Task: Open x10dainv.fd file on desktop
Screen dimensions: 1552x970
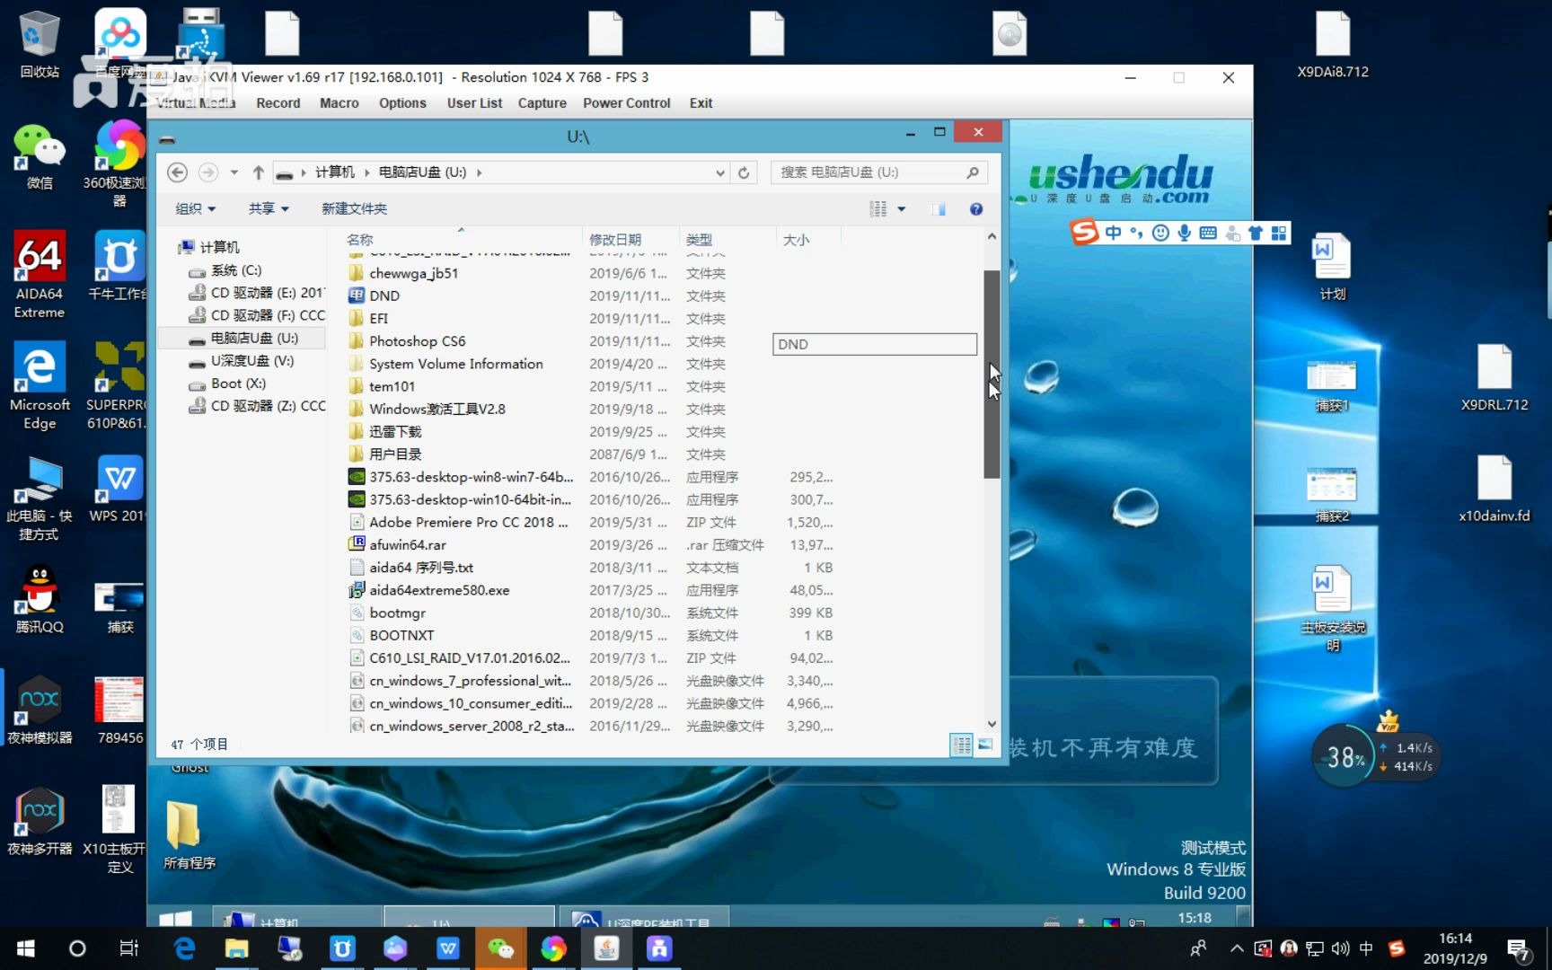Action: (1495, 488)
